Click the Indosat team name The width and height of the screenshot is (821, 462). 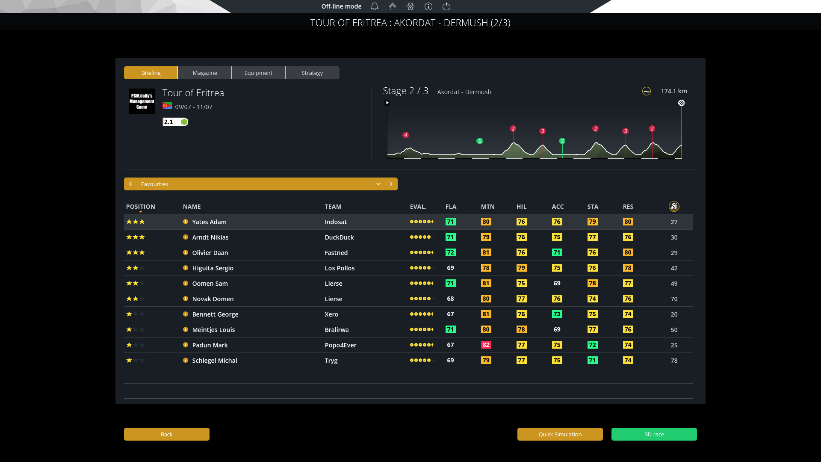(336, 222)
